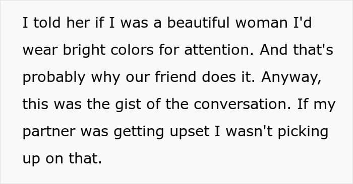This screenshot has width=353, height=184.
Task: Click the word "beautiful" in the first line
Action: 198,23
